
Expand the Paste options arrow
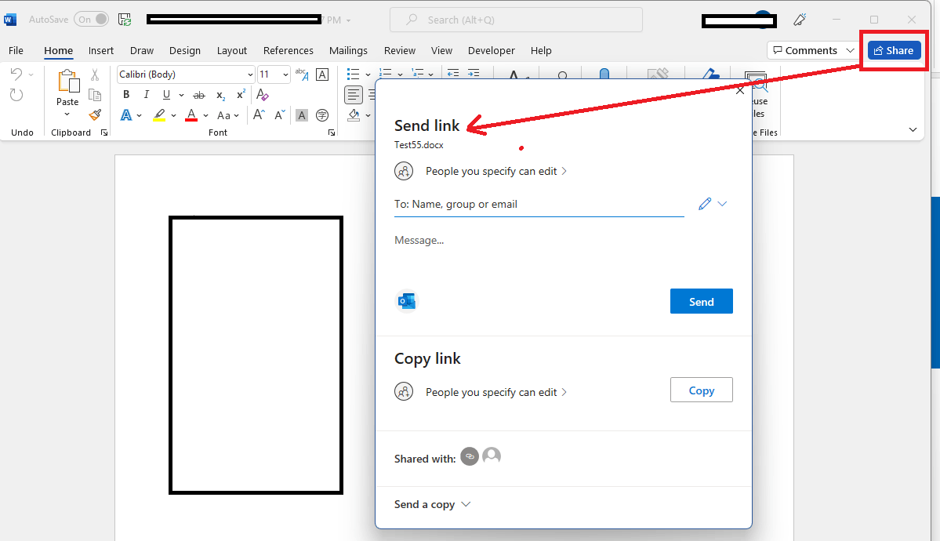67,114
